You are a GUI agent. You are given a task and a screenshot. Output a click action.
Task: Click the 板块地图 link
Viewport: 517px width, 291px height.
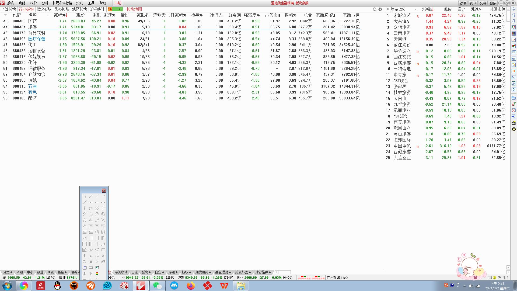134,9
